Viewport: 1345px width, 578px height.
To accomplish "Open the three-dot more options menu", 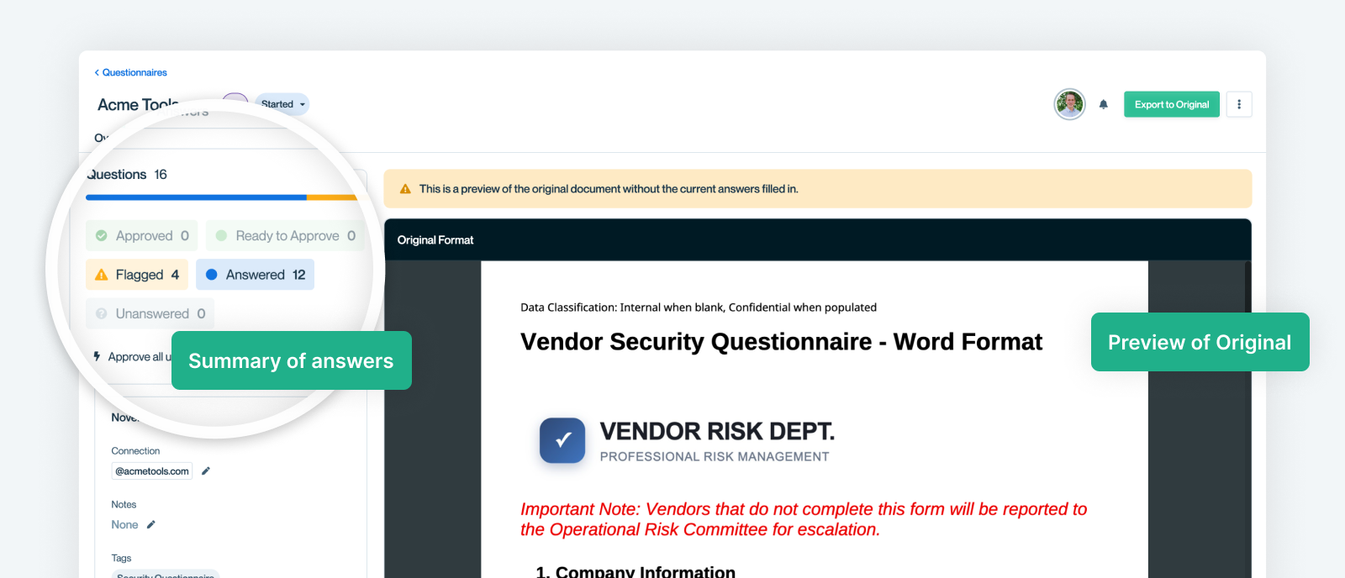I will pos(1239,104).
